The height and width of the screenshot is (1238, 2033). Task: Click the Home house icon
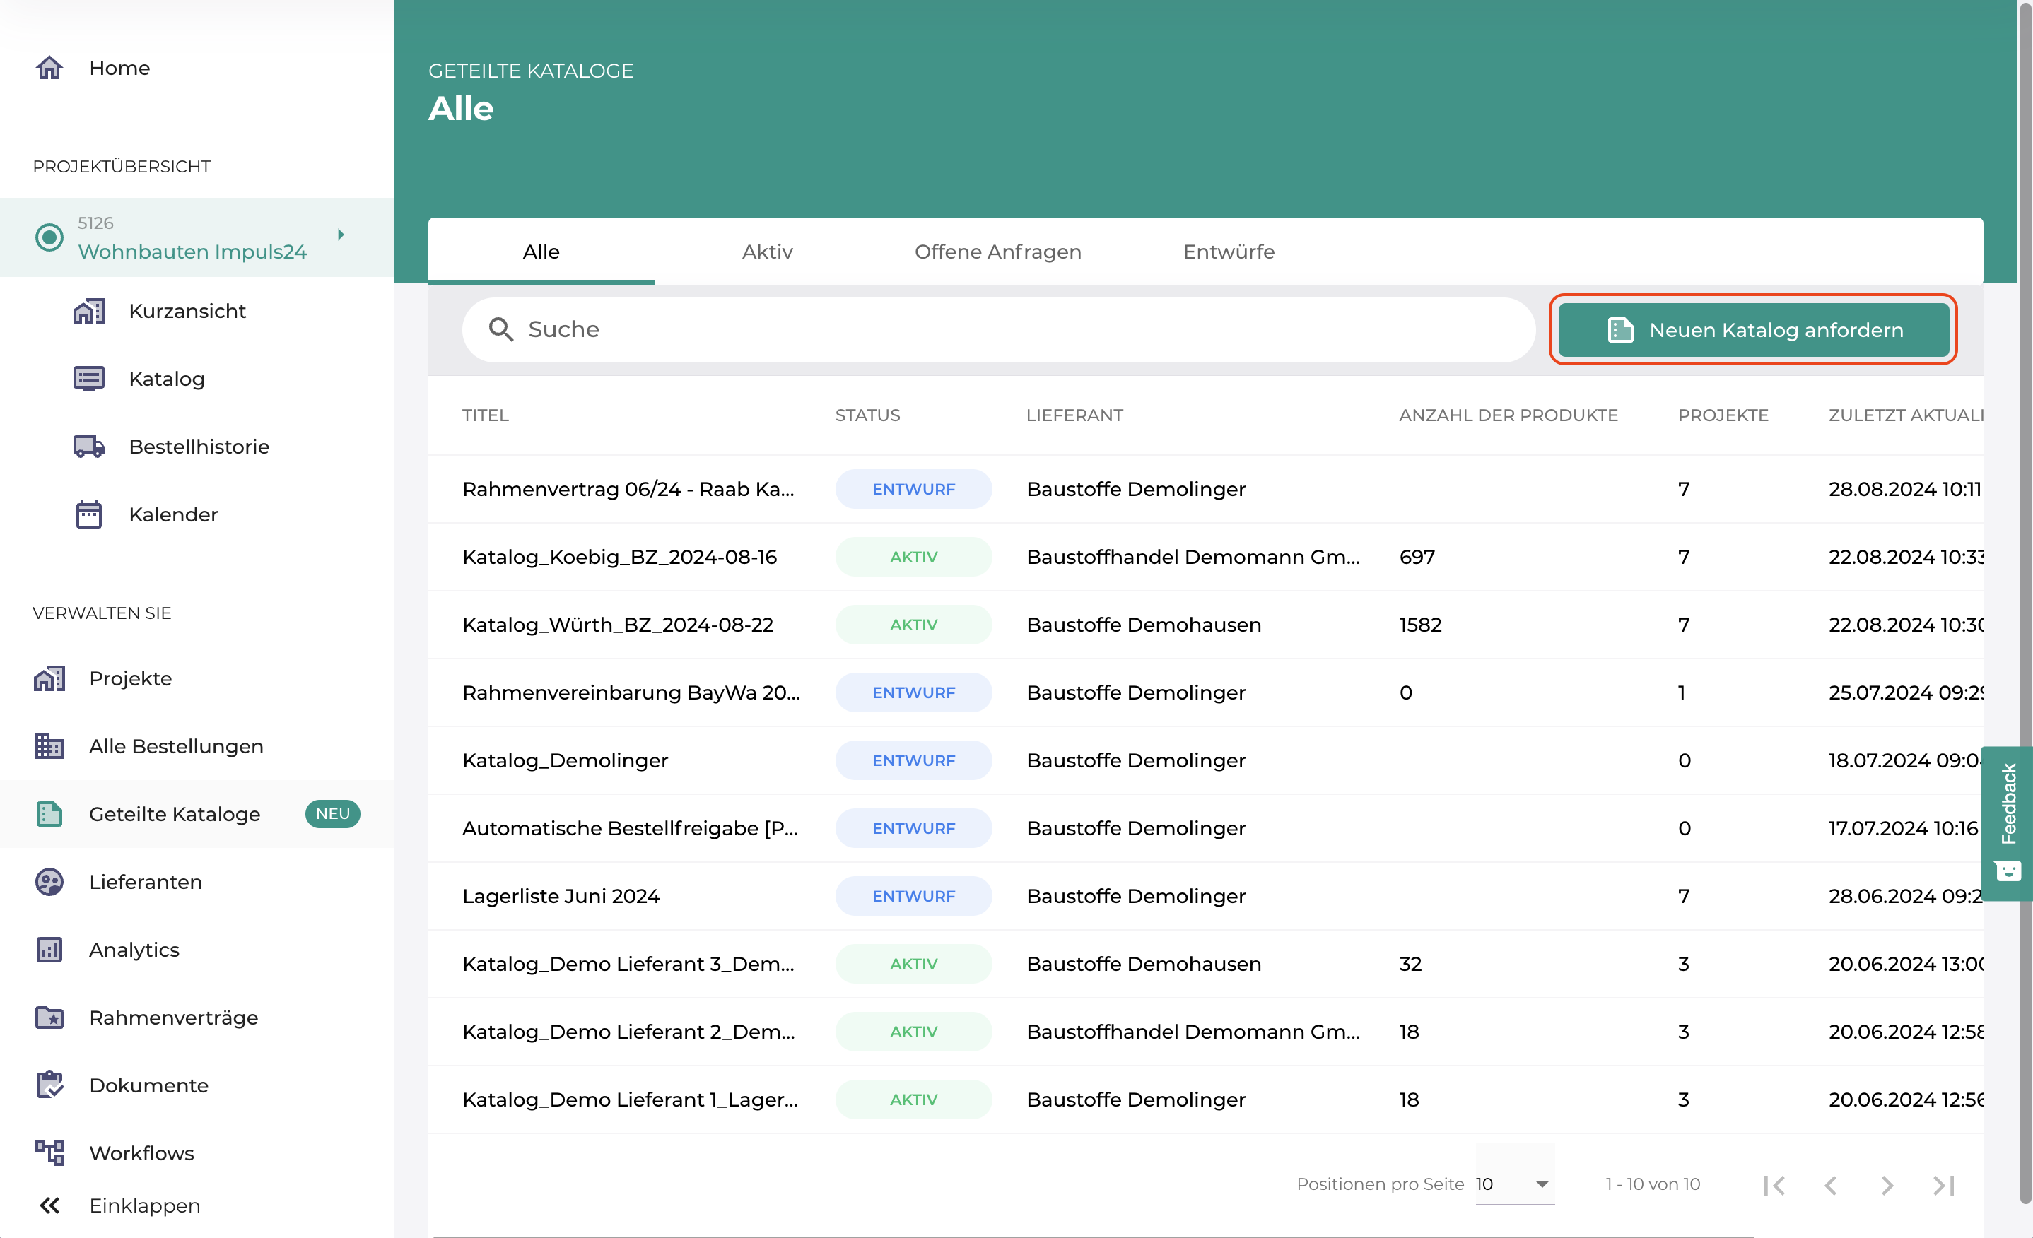(x=49, y=68)
